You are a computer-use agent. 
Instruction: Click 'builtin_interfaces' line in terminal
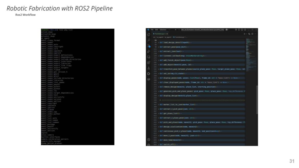coord(51,137)
